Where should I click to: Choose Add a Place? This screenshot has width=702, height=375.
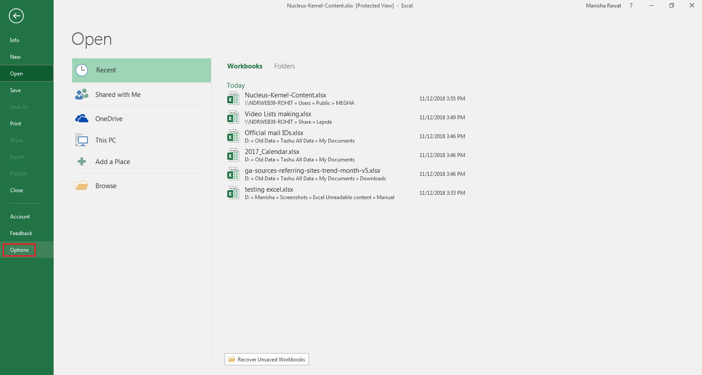(x=142, y=161)
